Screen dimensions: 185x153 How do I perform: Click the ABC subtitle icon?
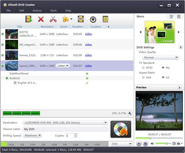80,19
